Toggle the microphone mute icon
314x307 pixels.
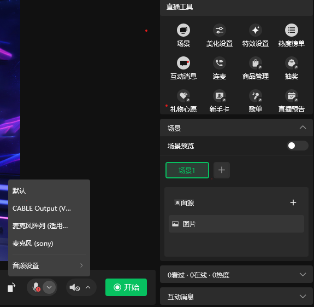point(36,287)
